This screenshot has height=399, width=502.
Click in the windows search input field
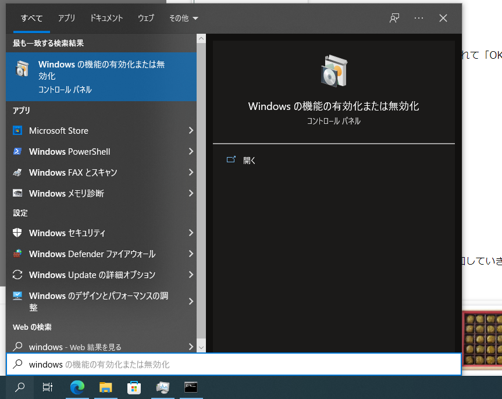pos(234,364)
